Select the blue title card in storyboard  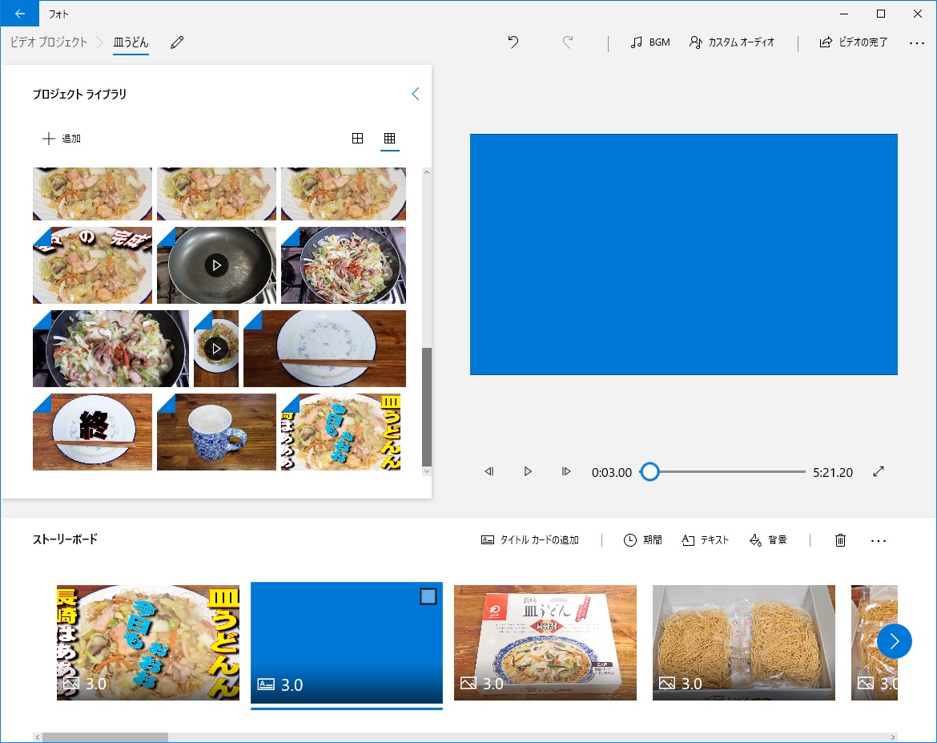click(x=347, y=643)
